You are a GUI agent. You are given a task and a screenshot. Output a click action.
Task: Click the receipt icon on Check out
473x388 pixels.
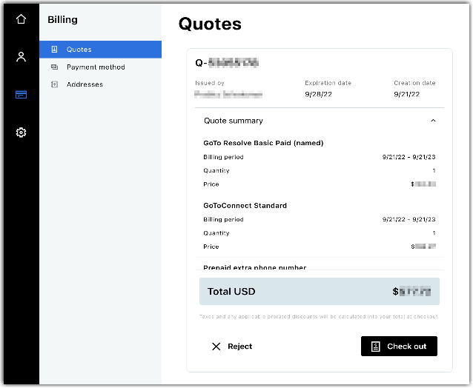(376, 347)
